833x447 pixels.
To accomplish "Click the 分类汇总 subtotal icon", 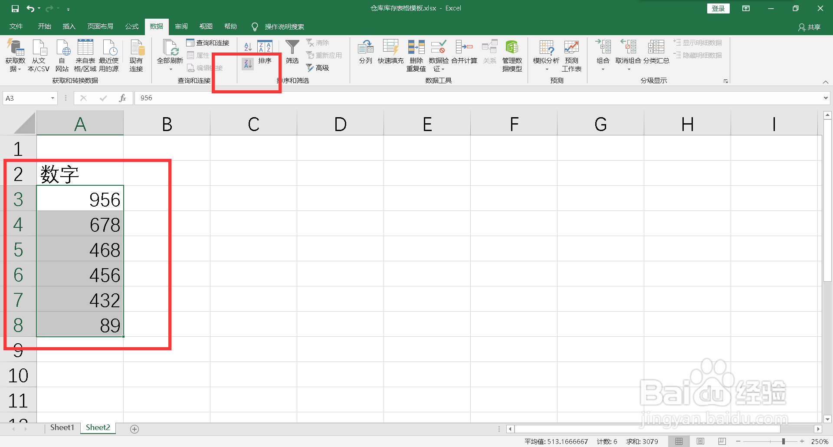I will click(x=656, y=52).
